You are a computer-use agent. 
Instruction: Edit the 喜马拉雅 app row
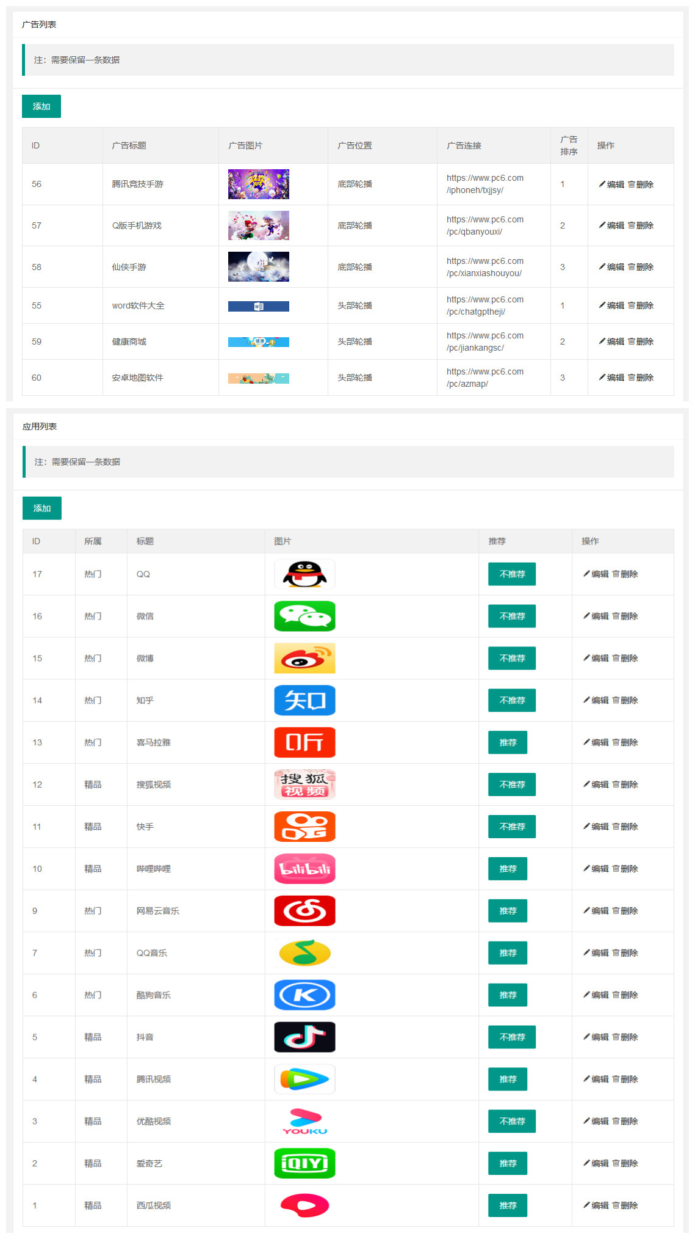[596, 743]
